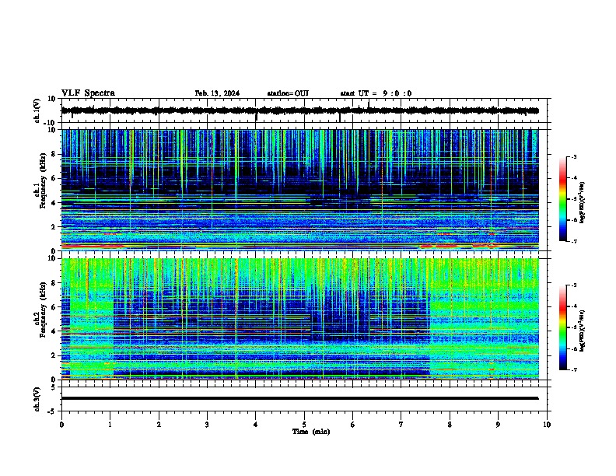Select the ch.1 colorbar "log(PSD)" label

[582, 202]
